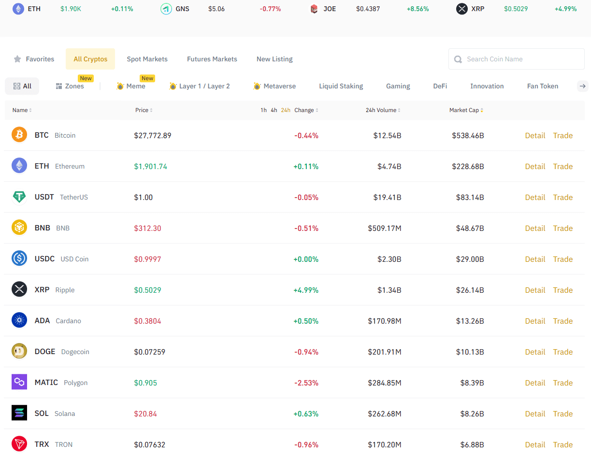591x457 pixels.
Task: Open the Trade page for BTC
Action: pyautogui.click(x=562, y=135)
